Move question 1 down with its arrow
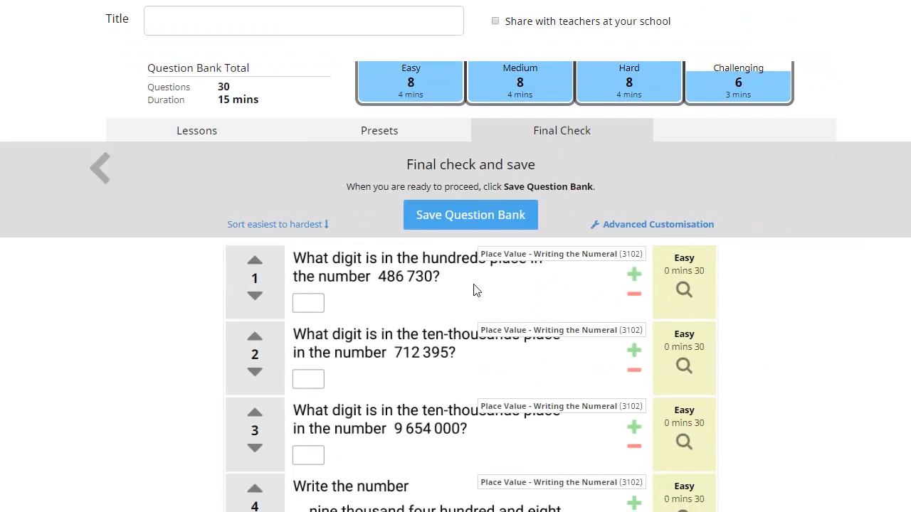911x512 pixels. coord(255,296)
